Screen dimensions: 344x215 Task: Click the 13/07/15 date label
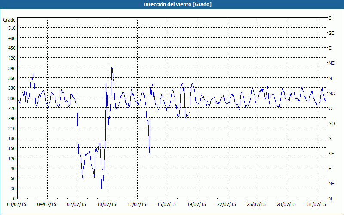click(x=137, y=205)
